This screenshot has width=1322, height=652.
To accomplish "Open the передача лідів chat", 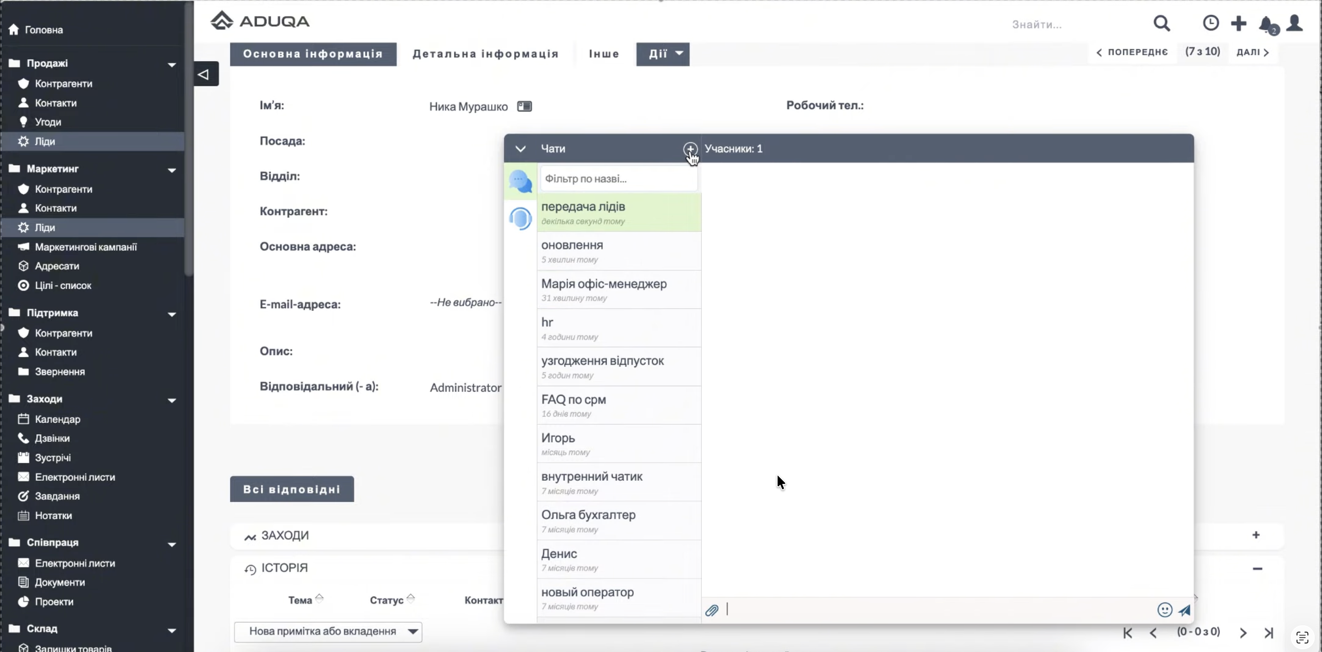I will [619, 213].
